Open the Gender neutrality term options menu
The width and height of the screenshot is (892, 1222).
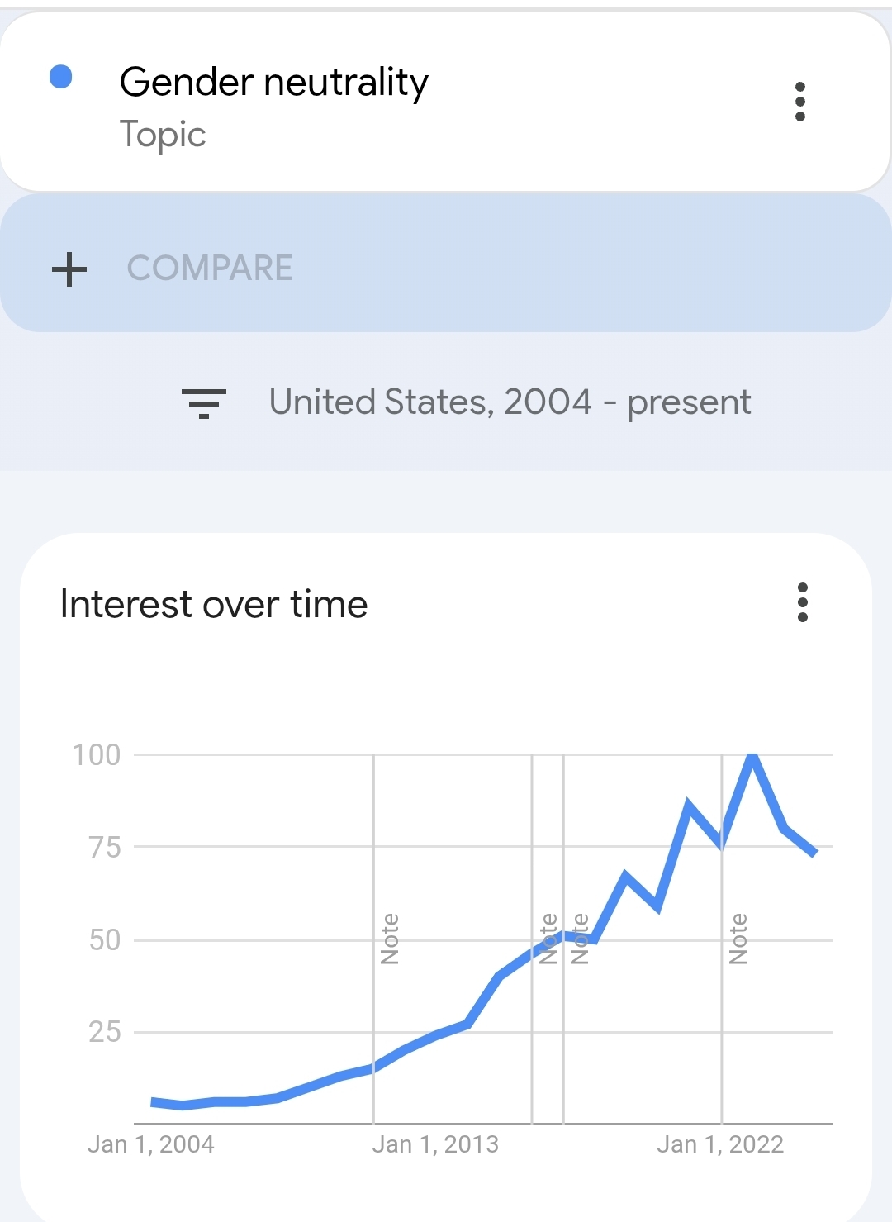[799, 102]
